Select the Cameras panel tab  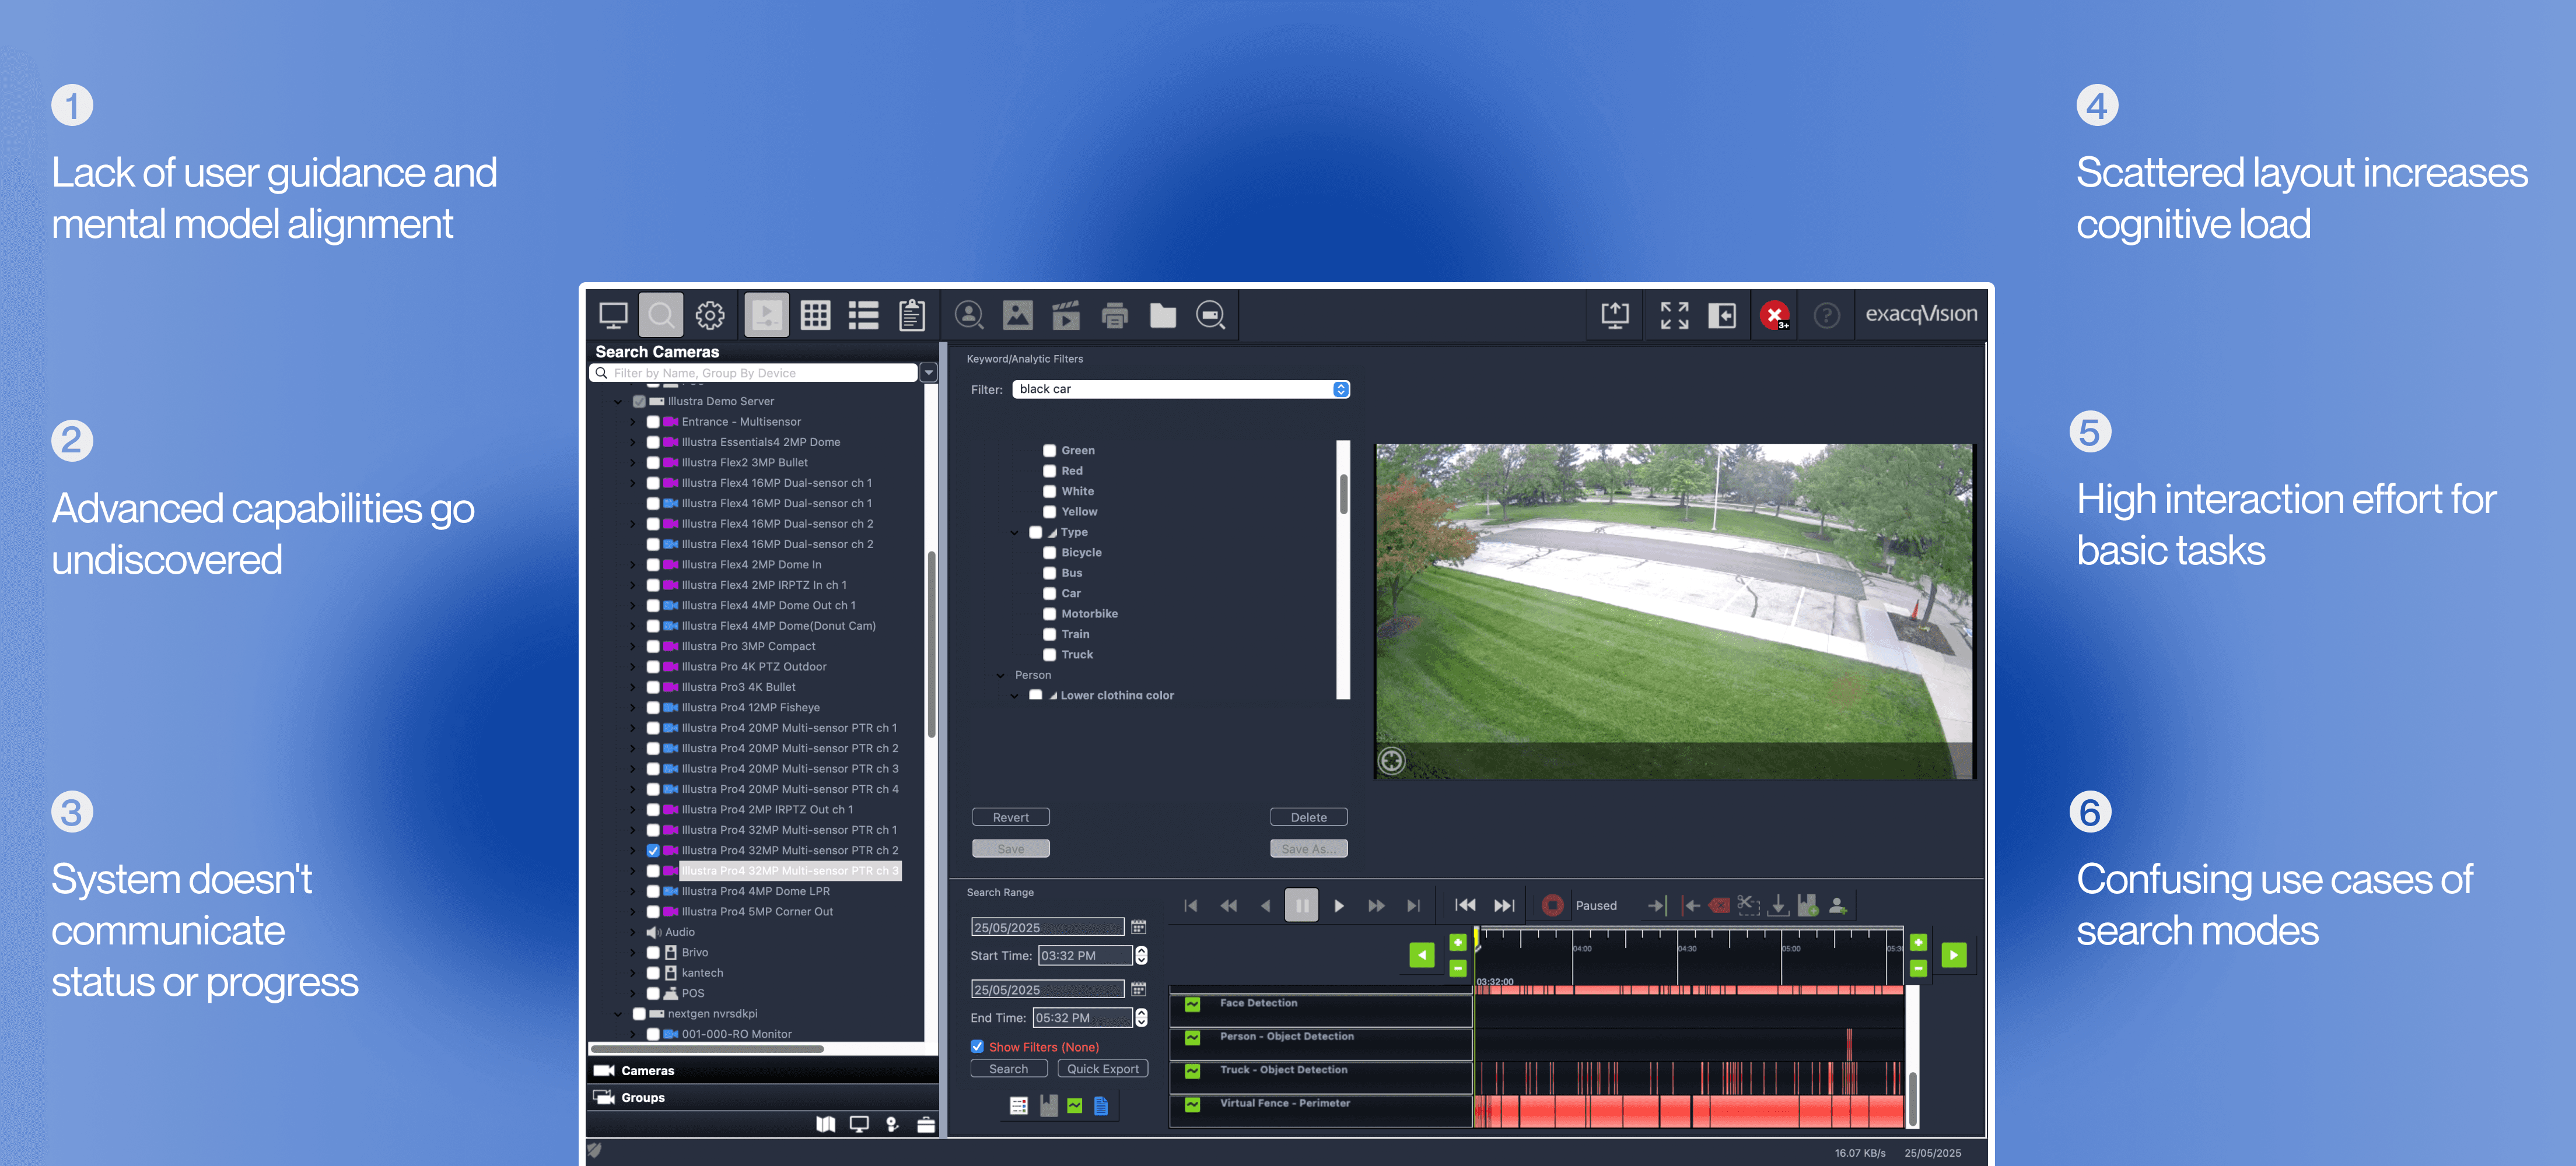pos(647,1070)
